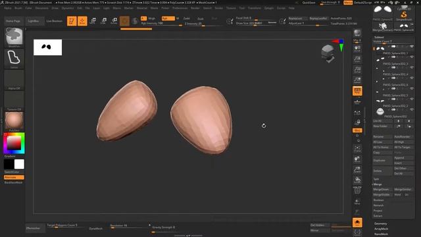Toggle visibility eye of PM3D_Sphere3D2_3 subtool
421x237 pixels.
tap(412, 57)
